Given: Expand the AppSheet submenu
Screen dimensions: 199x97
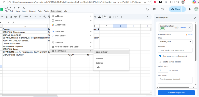Looking at the screenshot, I should click(x=71, y=31).
